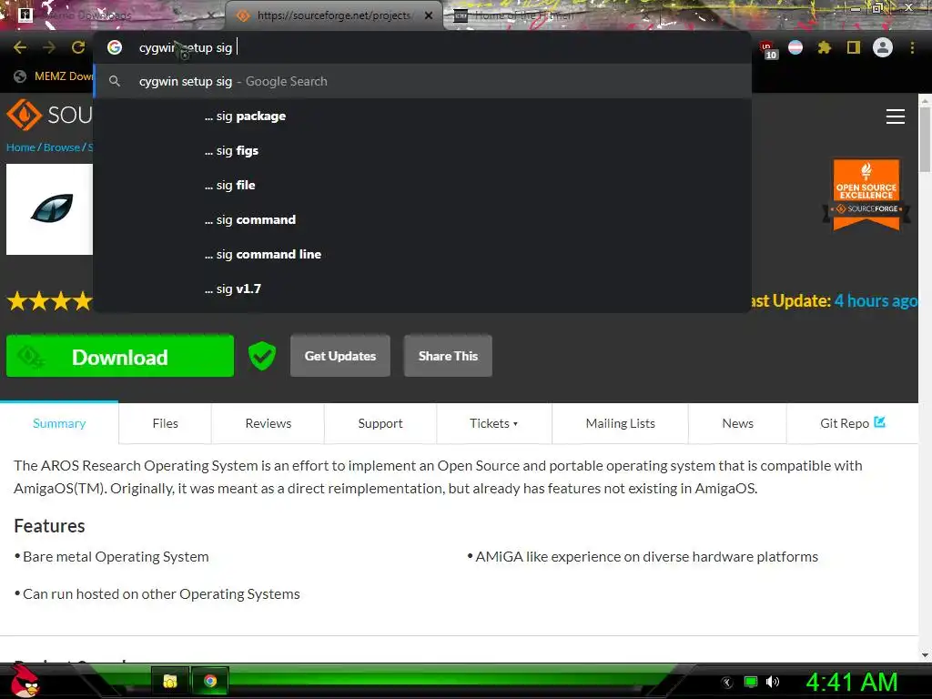Choose the 'sig v1.7' suggestion
This screenshot has height=699, width=932.
(x=422, y=289)
